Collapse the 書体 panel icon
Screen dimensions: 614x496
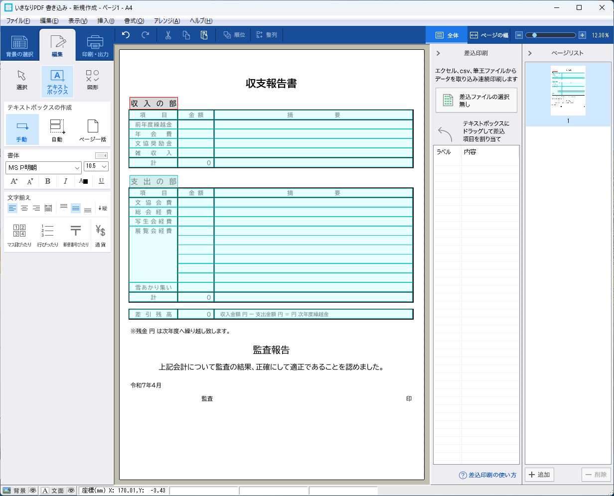[101, 155]
